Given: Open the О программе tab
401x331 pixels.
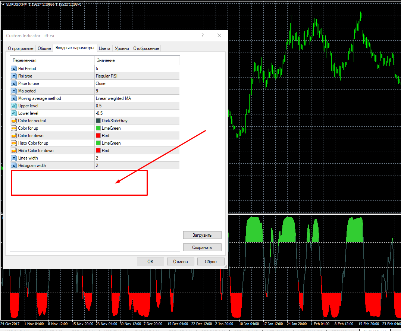Looking at the screenshot, I should pos(21,48).
